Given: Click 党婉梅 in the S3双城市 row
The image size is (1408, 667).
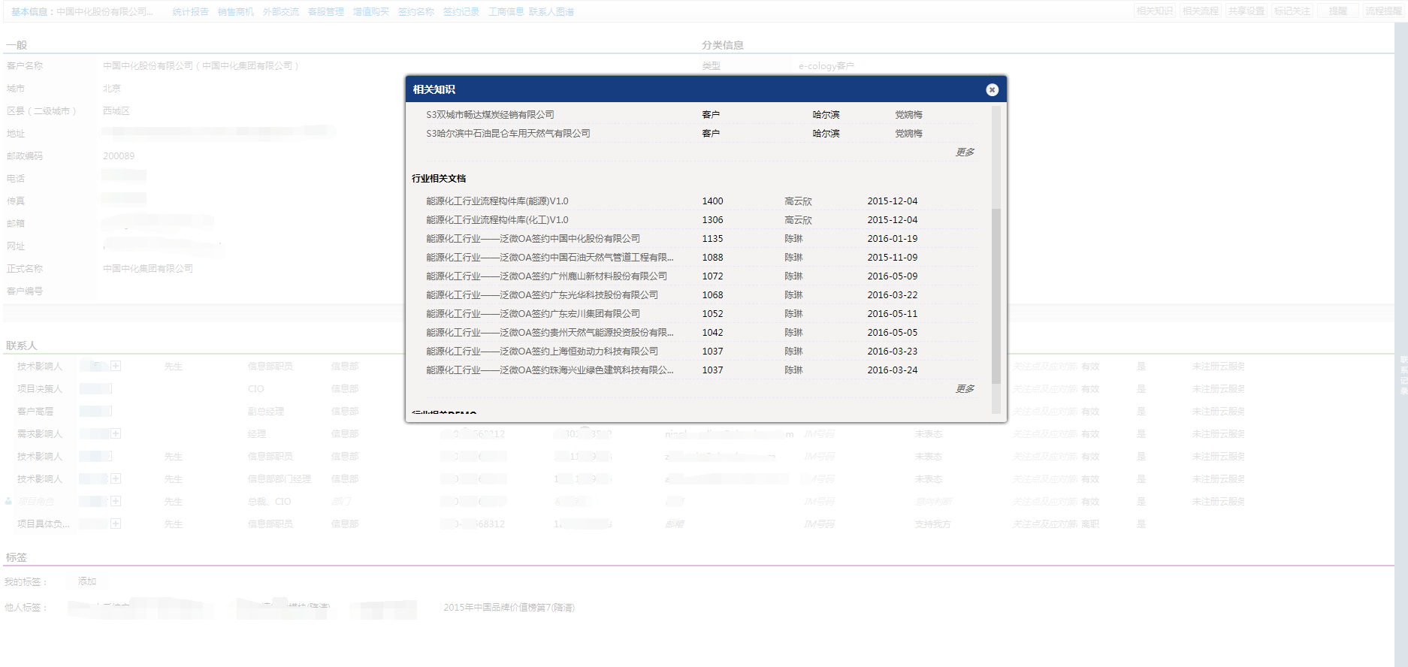Looking at the screenshot, I should 908,115.
